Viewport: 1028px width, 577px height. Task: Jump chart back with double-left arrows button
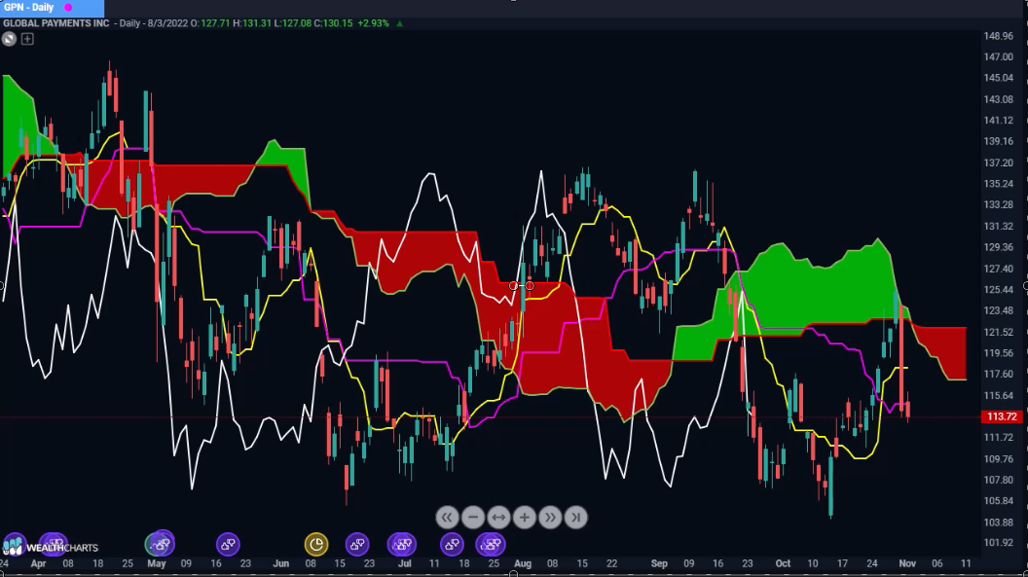click(x=447, y=518)
